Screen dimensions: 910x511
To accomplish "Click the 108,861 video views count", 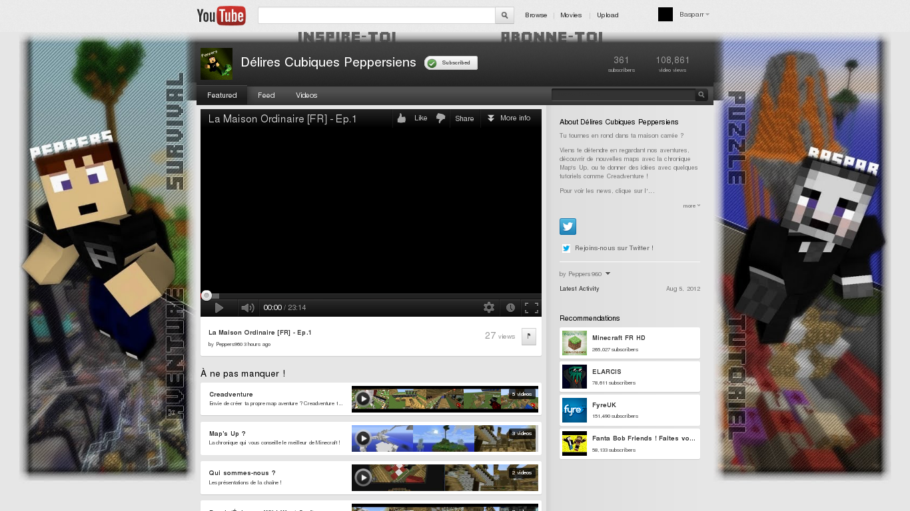I will (673, 64).
